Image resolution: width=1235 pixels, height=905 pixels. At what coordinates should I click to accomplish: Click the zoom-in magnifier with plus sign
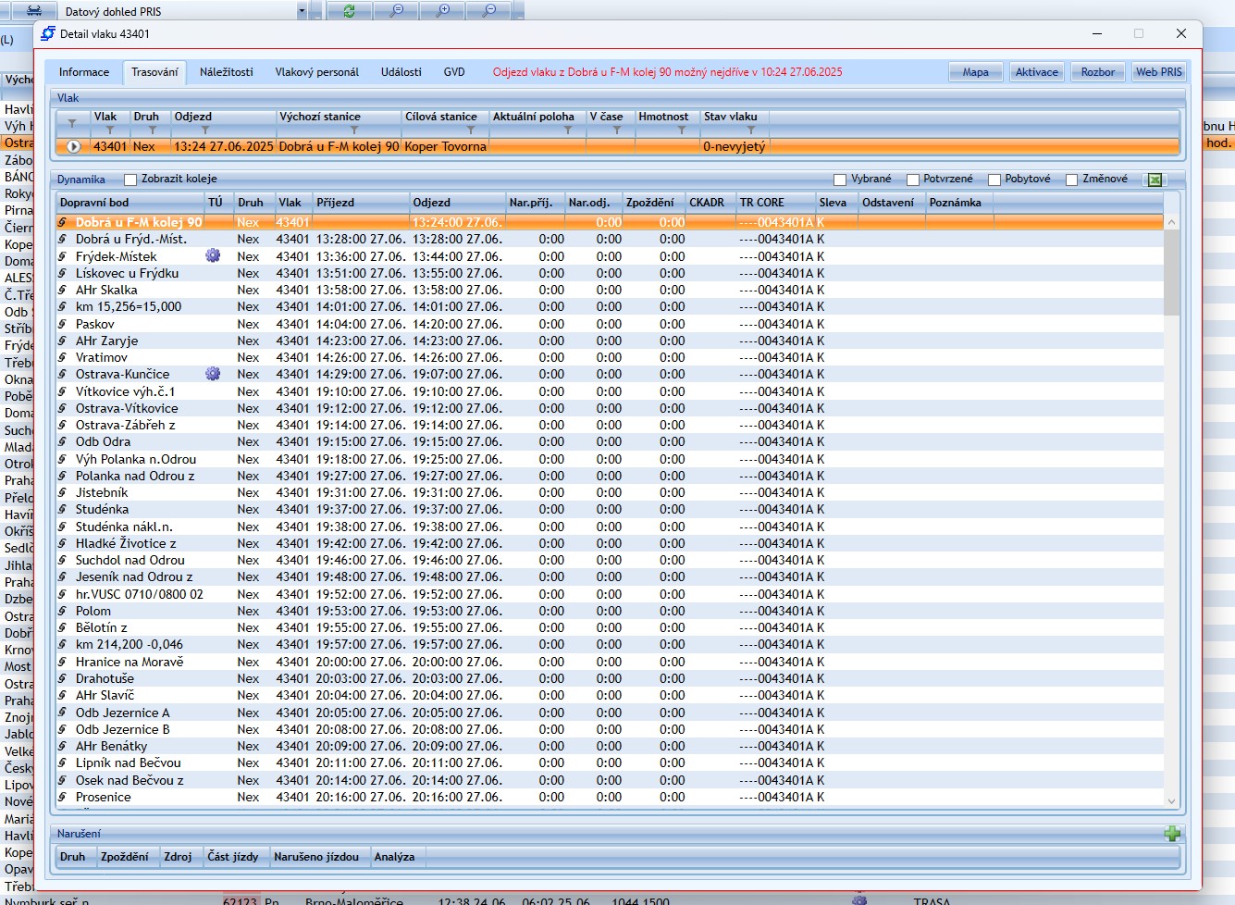[x=443, y=11]
